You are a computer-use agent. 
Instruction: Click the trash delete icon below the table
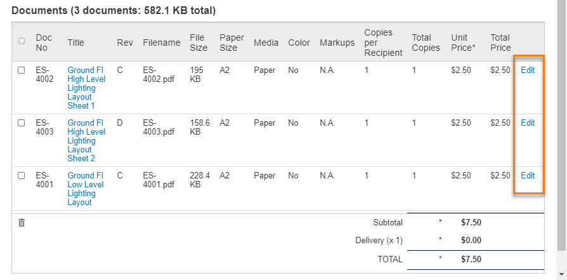click(22, 223)
